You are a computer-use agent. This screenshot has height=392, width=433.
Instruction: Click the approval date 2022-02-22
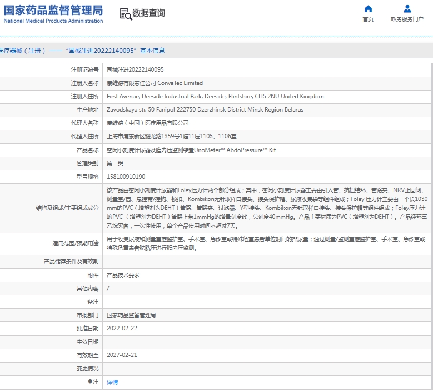click(122, 328)
